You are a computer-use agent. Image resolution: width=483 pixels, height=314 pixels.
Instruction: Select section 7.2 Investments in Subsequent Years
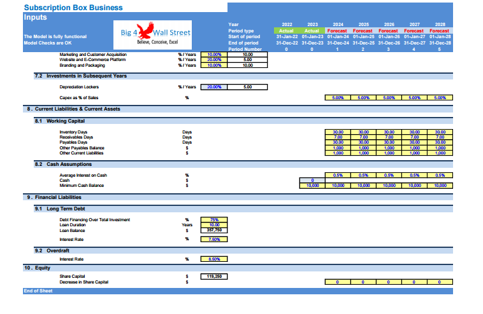pyautogui.click(x=243, y=76)
